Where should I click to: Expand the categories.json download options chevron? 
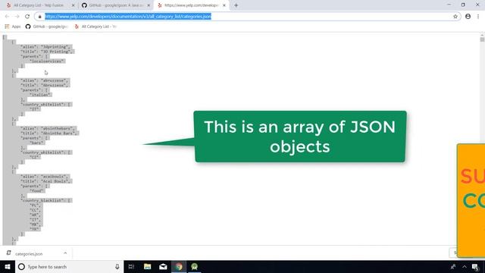(65, 253)
